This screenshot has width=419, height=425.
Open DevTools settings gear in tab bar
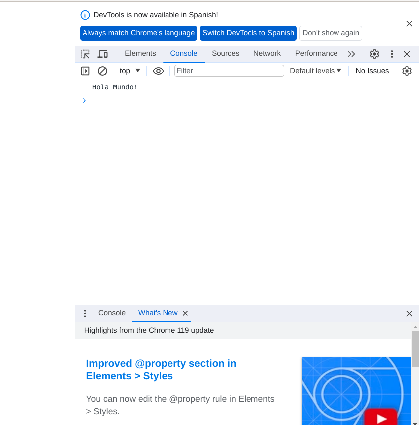374,54
